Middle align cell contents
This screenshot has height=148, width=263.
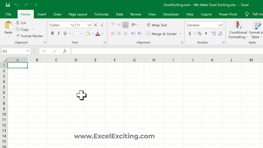click(119, 25)
